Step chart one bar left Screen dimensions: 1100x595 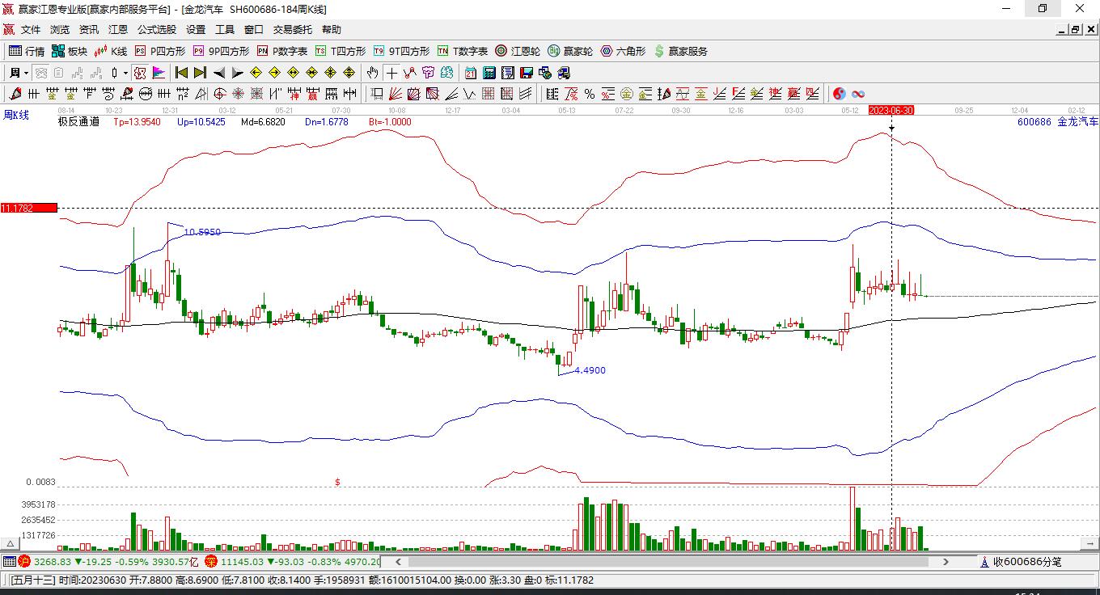219,73
